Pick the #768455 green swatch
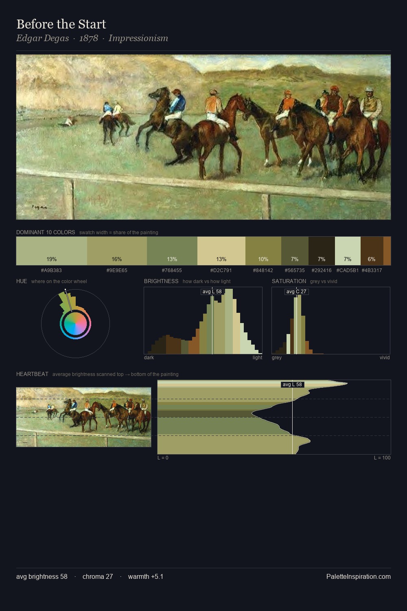 point(172,251)
